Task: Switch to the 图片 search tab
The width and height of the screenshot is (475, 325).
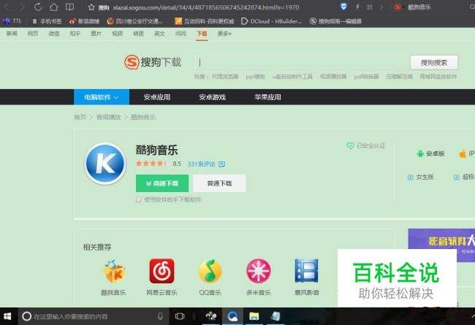Action: pyautogui.click(x=96, y=34)
